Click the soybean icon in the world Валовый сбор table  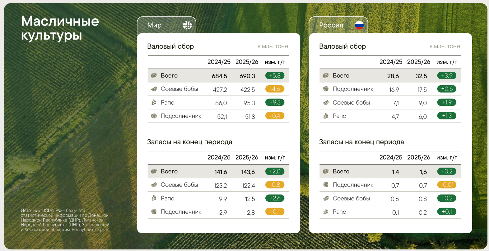click(154, 89)
